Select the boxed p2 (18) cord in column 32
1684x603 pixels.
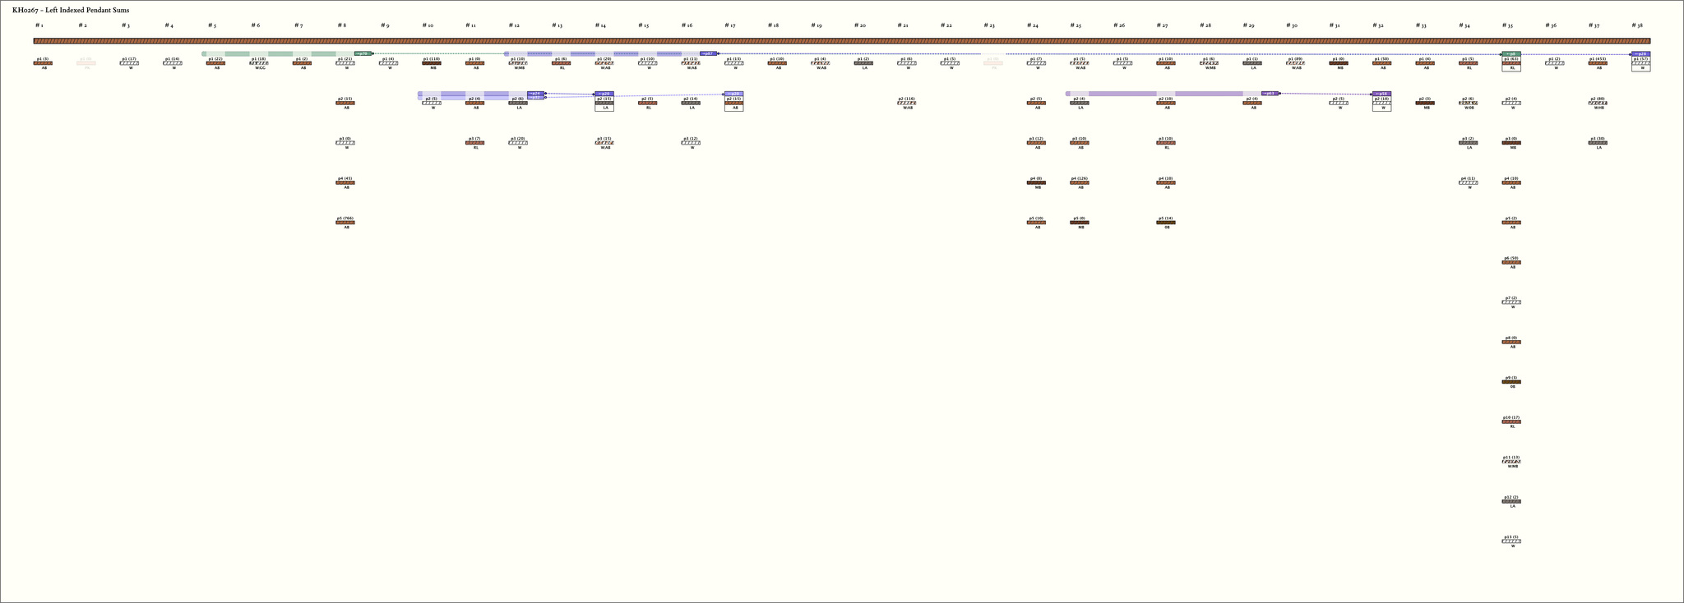(1381, 104)
